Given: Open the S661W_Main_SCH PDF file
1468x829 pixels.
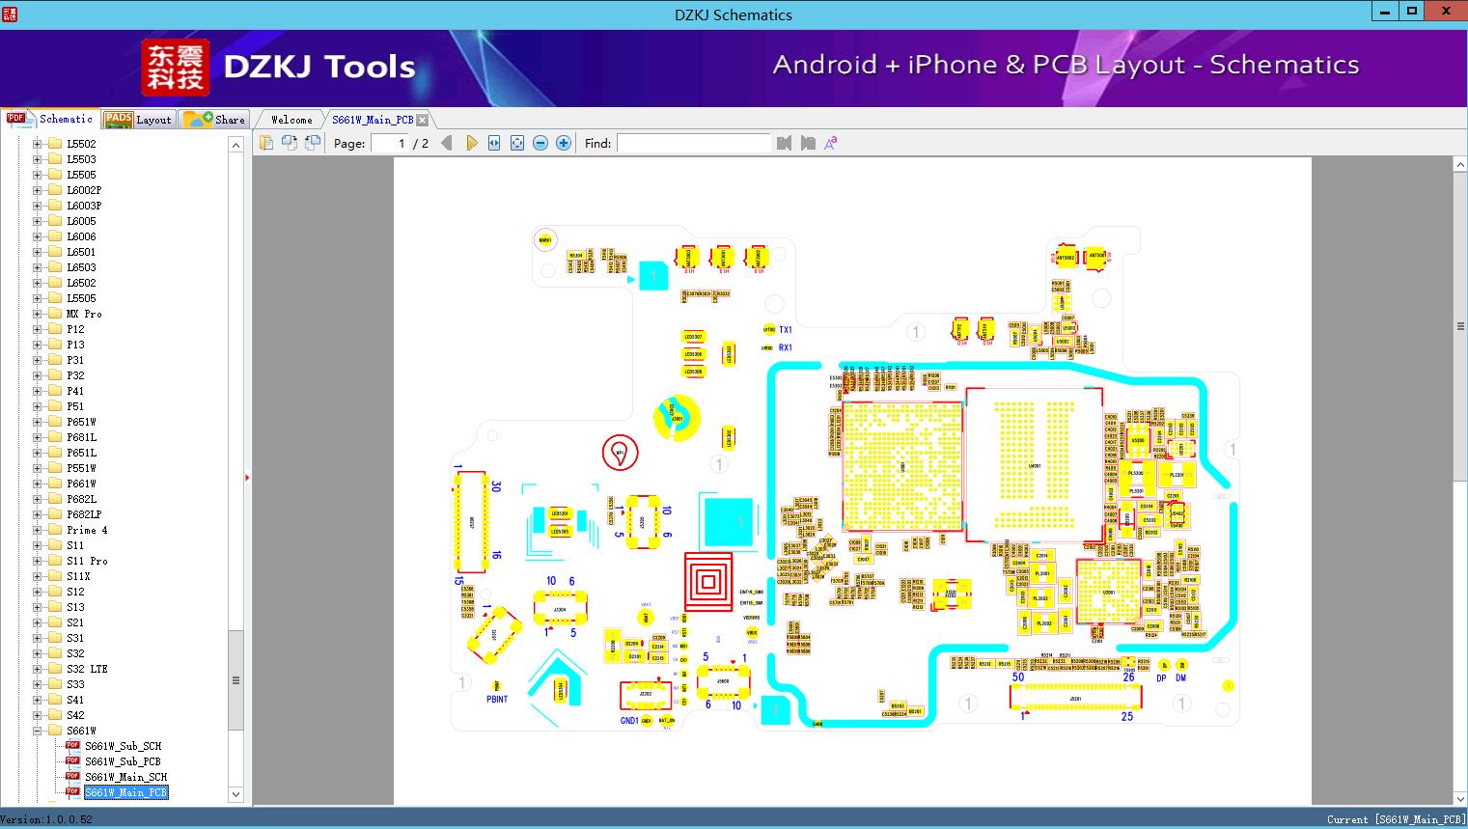Looking at the screenshot, I should (x=125, y=777).
